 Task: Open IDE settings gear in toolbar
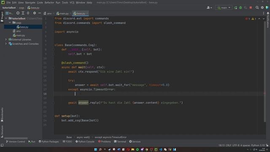point(262,8)
